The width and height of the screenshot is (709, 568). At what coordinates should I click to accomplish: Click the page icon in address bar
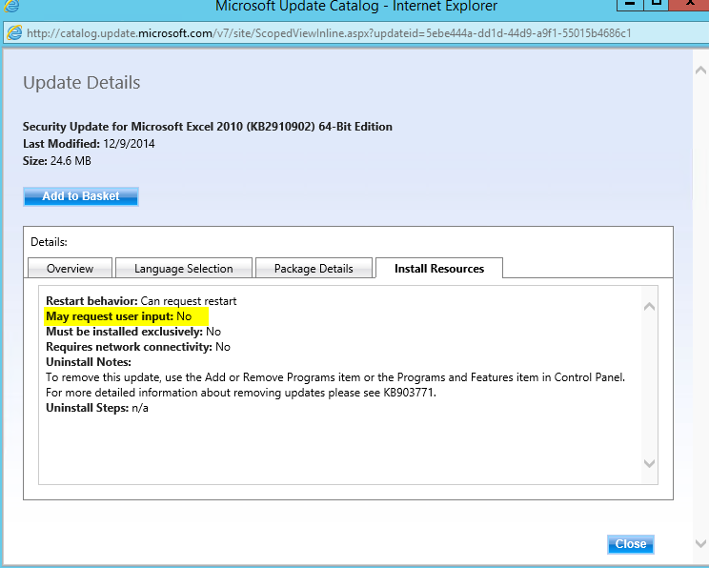point(14,33)
